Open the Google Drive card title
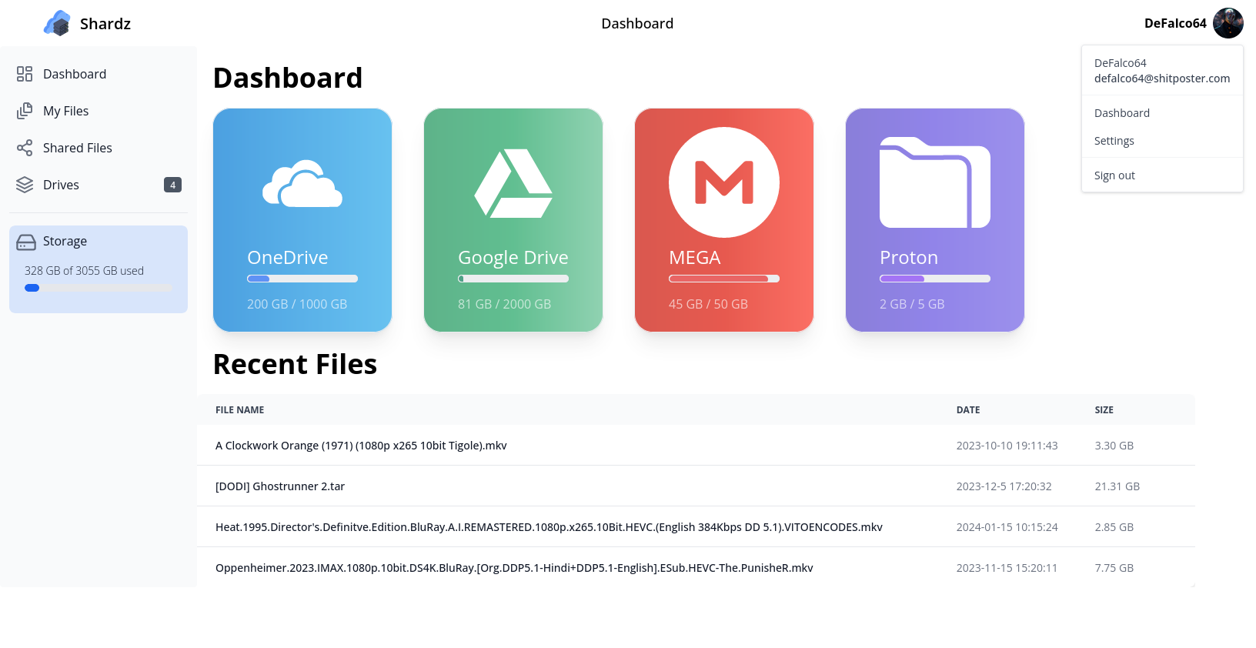Viewport: 1256px width, 648px height. pyautogui.click(x=513, y=257)
